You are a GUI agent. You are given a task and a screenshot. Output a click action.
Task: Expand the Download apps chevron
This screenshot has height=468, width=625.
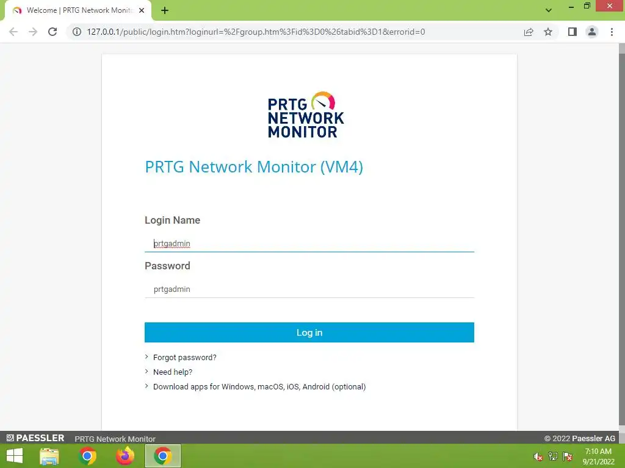[x=146, y=386]
